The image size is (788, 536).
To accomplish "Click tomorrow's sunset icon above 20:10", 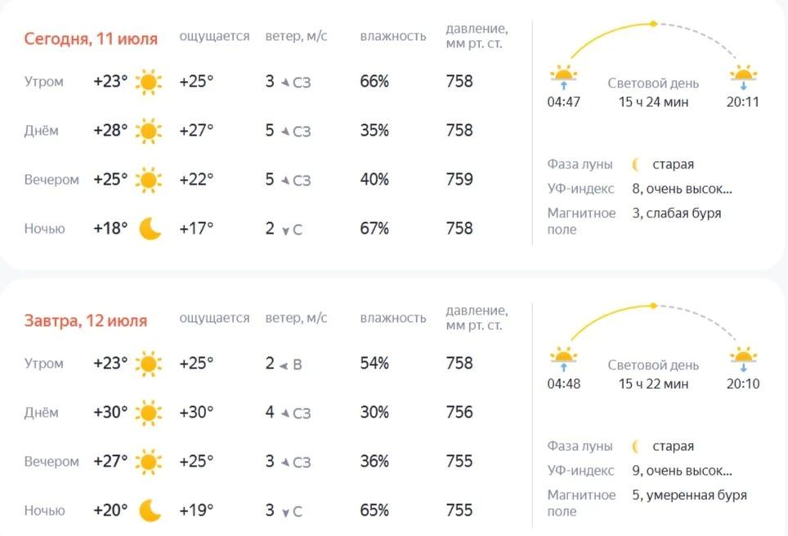I will coord(743,358).
